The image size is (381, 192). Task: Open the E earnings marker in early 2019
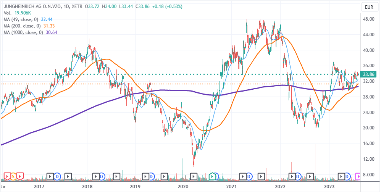click(146, 176)
